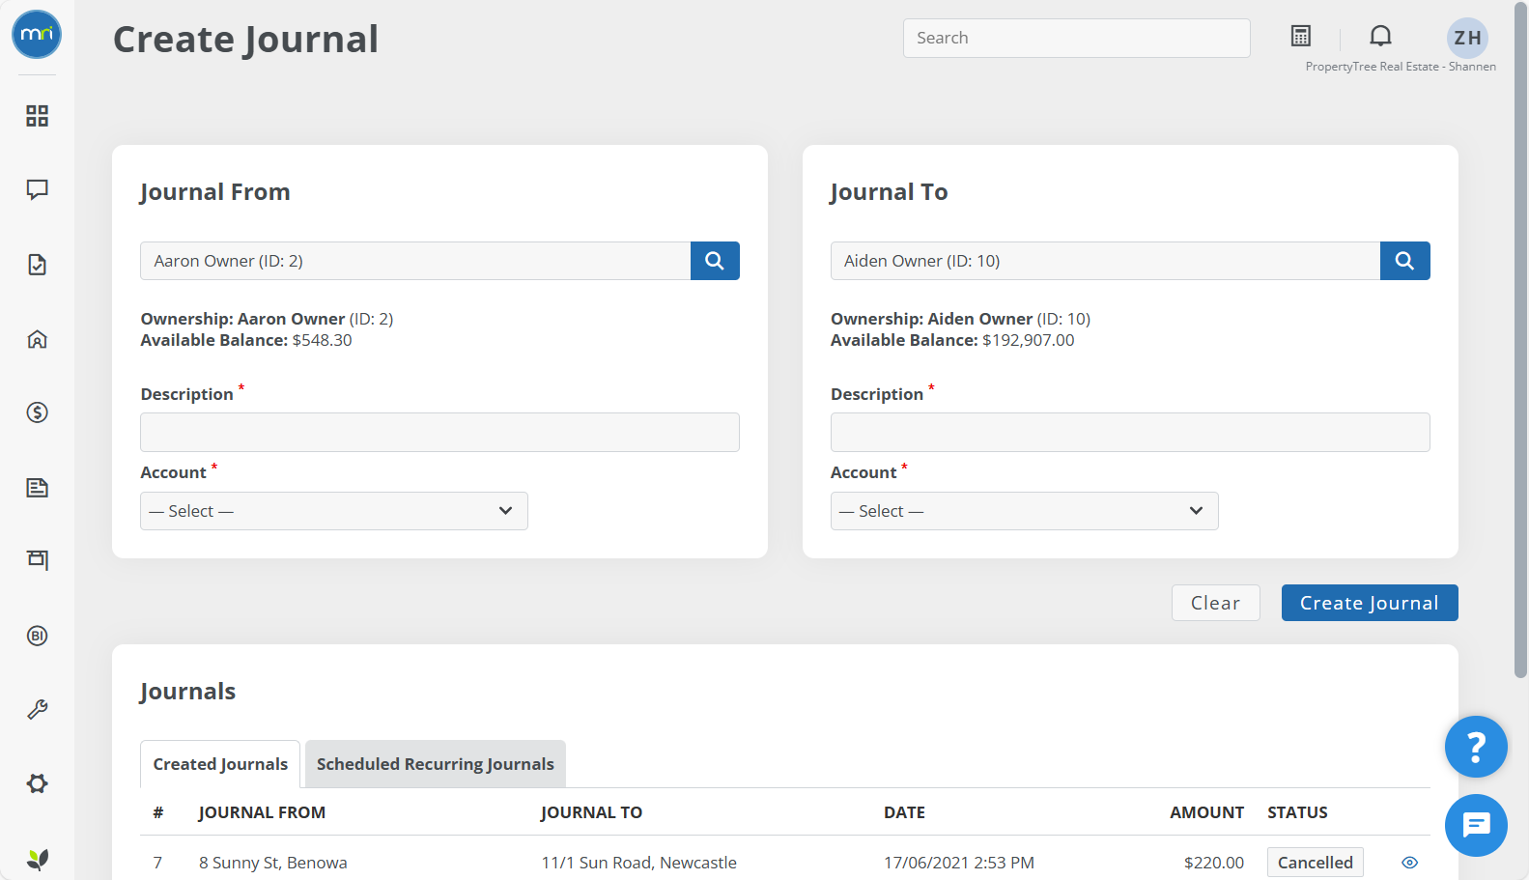1529x880 pixels.
Task: Focus the header Search field
Action: (x=1077, y=38)
